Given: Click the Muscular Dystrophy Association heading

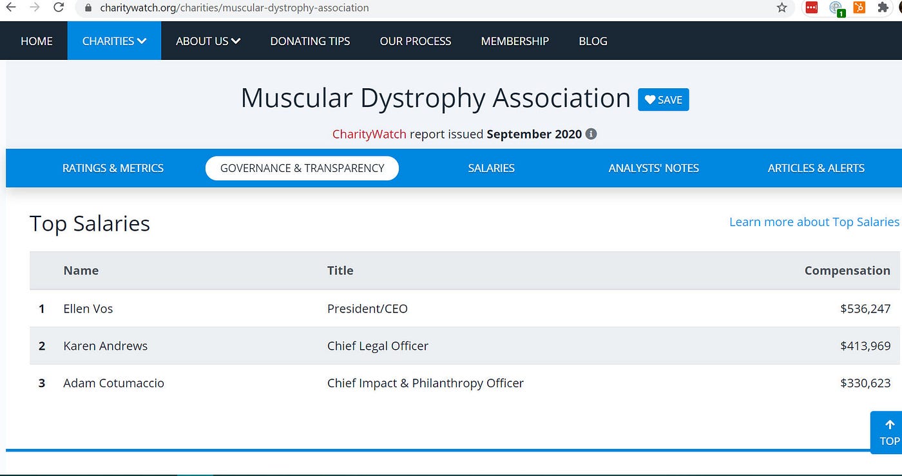Looking at the screenshot, I should pos(436,98).
